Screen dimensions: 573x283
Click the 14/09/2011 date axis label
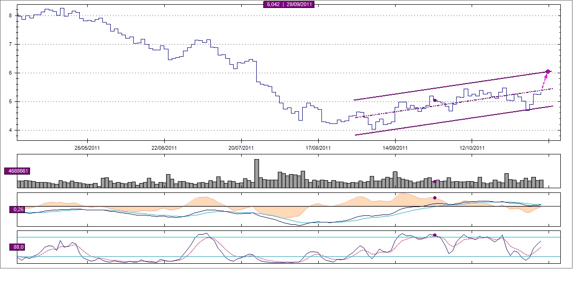point(395,147)
